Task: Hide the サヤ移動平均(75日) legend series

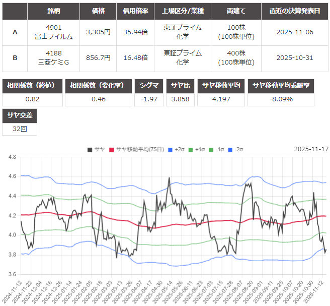Action: point(138,149)
